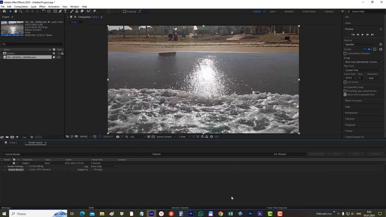
Task: Open the viewer resolution Full dropdown
Action: (x=138, y=137)
